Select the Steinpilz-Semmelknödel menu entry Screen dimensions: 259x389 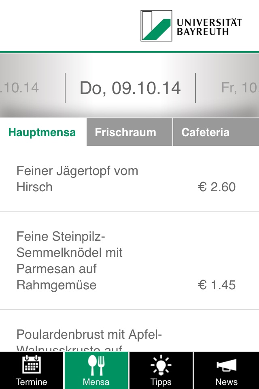point(70,261)
